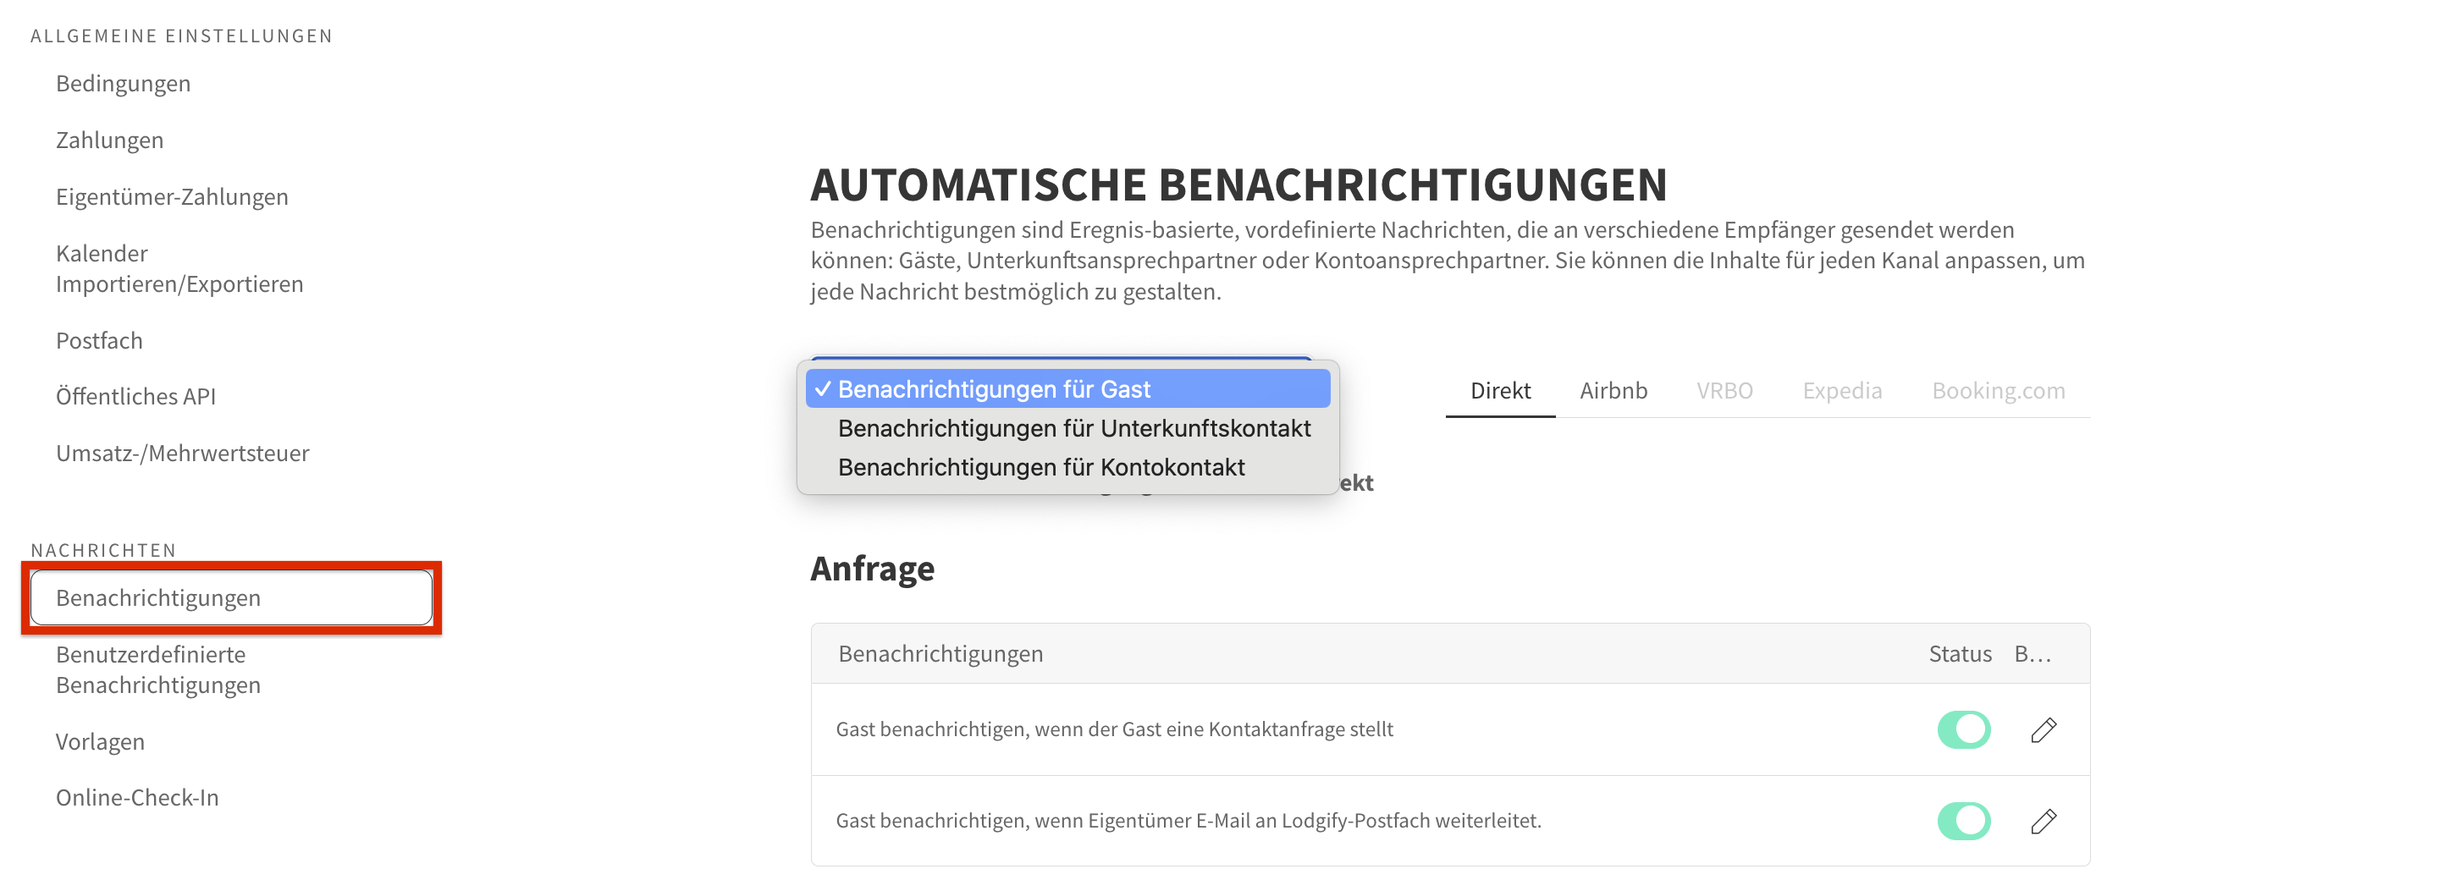Open the Online-Check-In settings

pyautogui.click(x=138, y=797)
